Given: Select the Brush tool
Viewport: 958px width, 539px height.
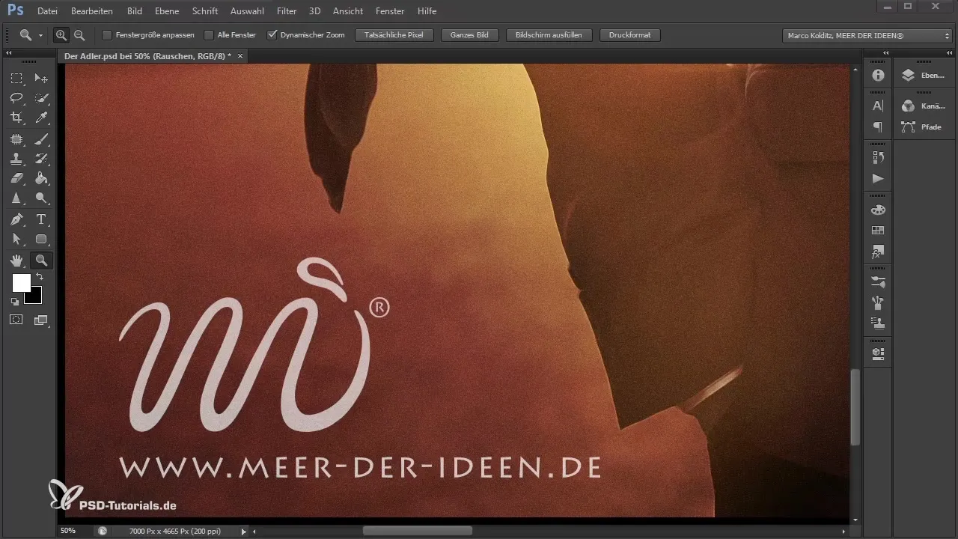Looking at the screenshot, I should (42, 139).
